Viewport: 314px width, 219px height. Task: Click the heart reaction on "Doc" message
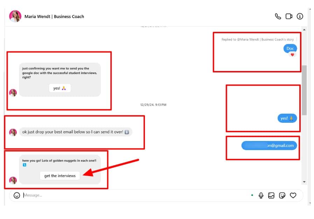point(292,55)
